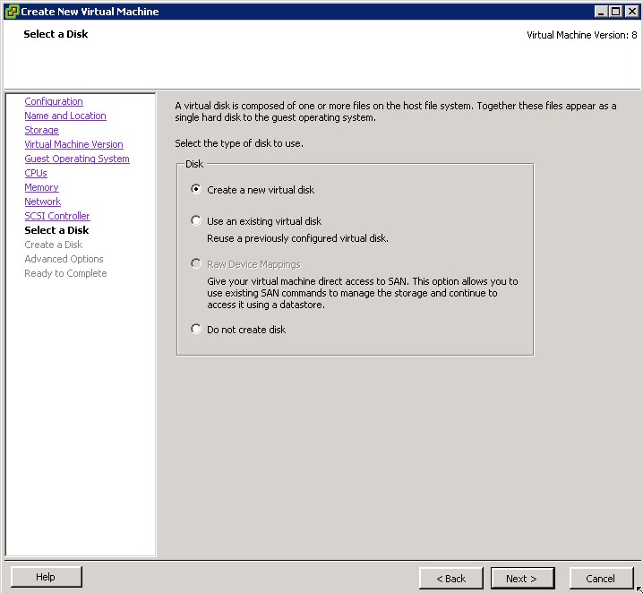Image resolution: width=643 pixels, height=593 pixels.
Task: Open the Name and Location step
Action: (64, 116)
